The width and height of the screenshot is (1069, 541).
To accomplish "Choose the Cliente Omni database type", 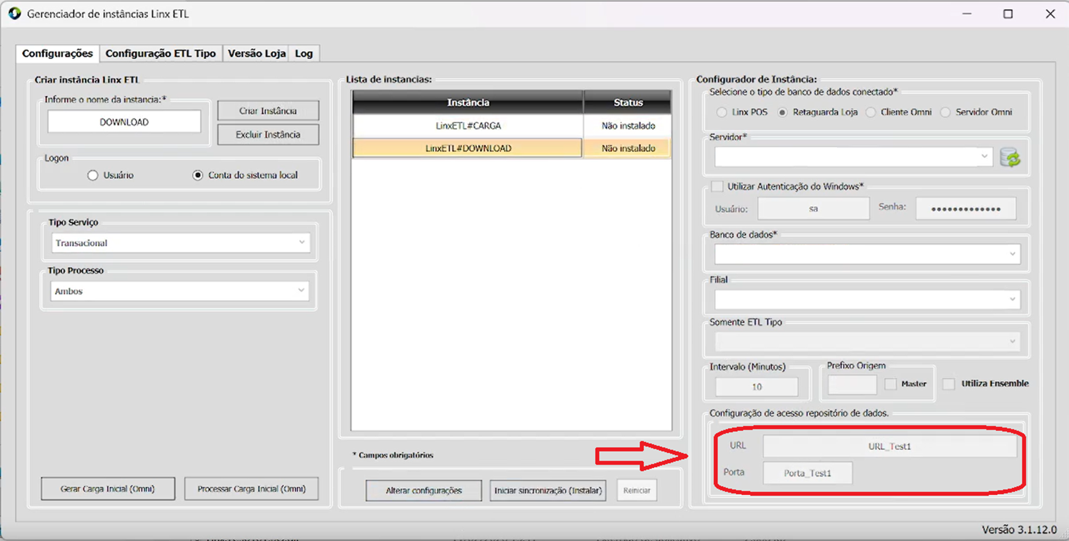I will click(x=870, y=112).
